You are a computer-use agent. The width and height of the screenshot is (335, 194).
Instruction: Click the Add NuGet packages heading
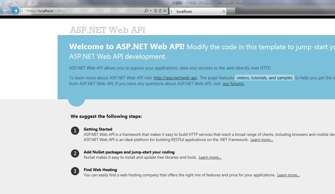[129, 152]
